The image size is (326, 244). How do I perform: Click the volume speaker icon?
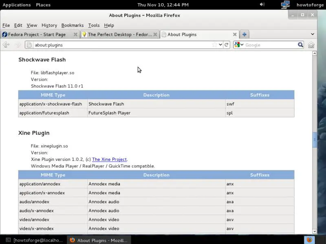pos(262,4)
